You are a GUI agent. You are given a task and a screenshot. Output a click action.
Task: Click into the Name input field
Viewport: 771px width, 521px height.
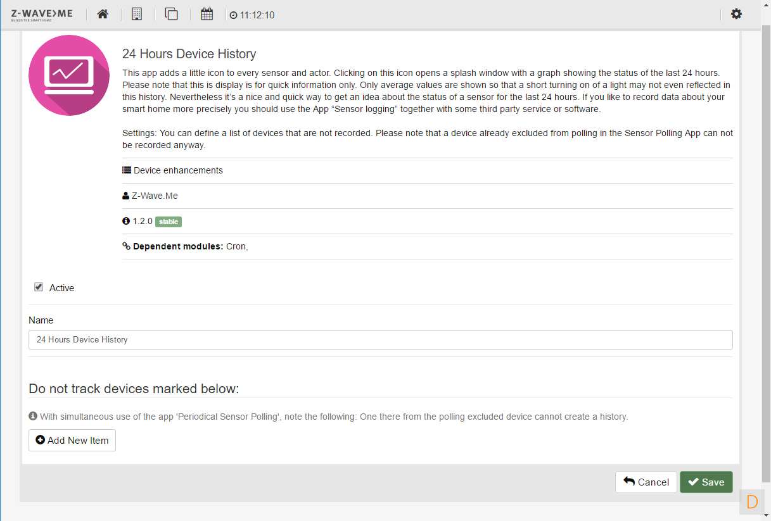click(x=380, y=340)
